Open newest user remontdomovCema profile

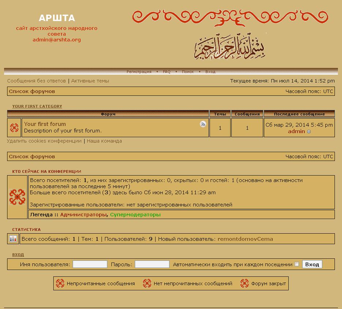(245, 239)
